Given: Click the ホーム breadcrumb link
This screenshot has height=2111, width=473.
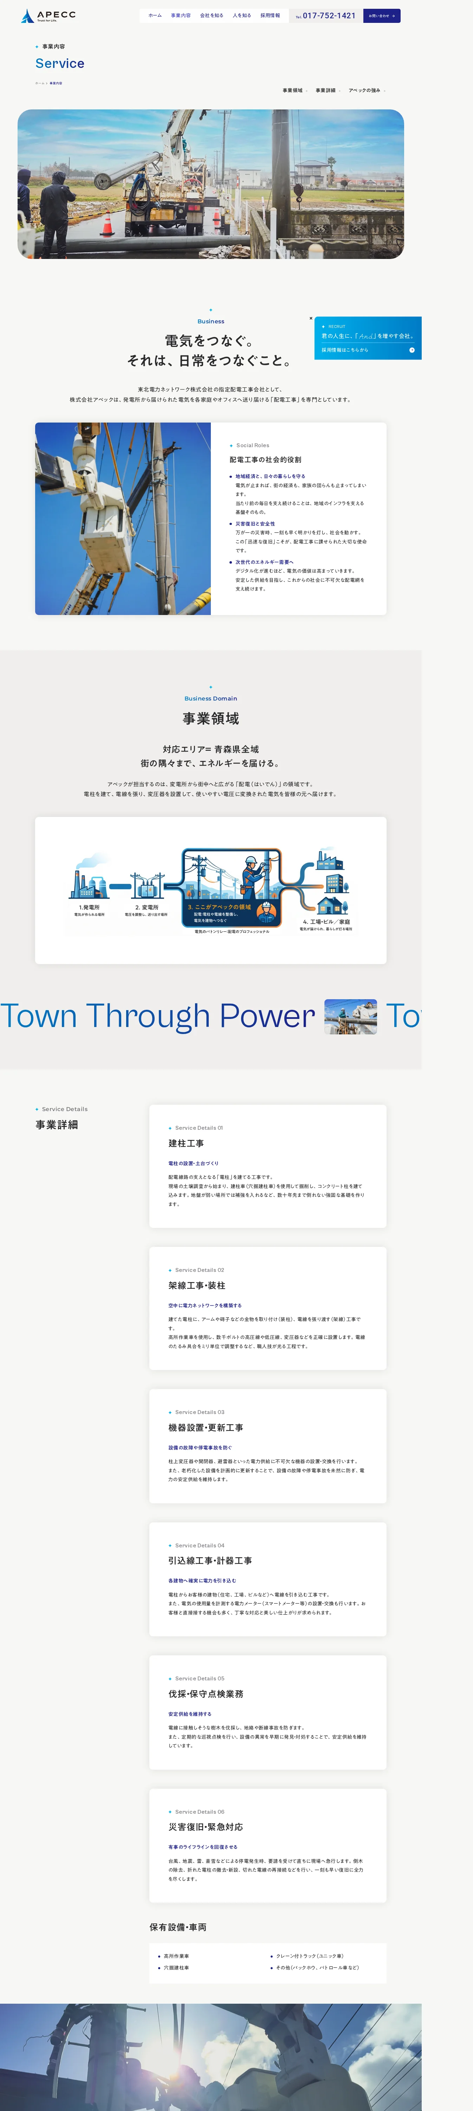Looking at the screenshot, I should click(x=39, y=83).
